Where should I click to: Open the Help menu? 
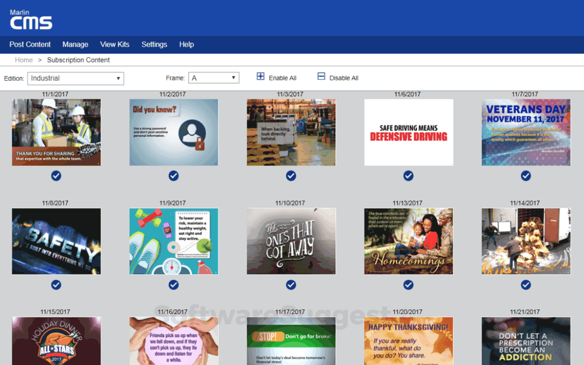coord(186,45)
